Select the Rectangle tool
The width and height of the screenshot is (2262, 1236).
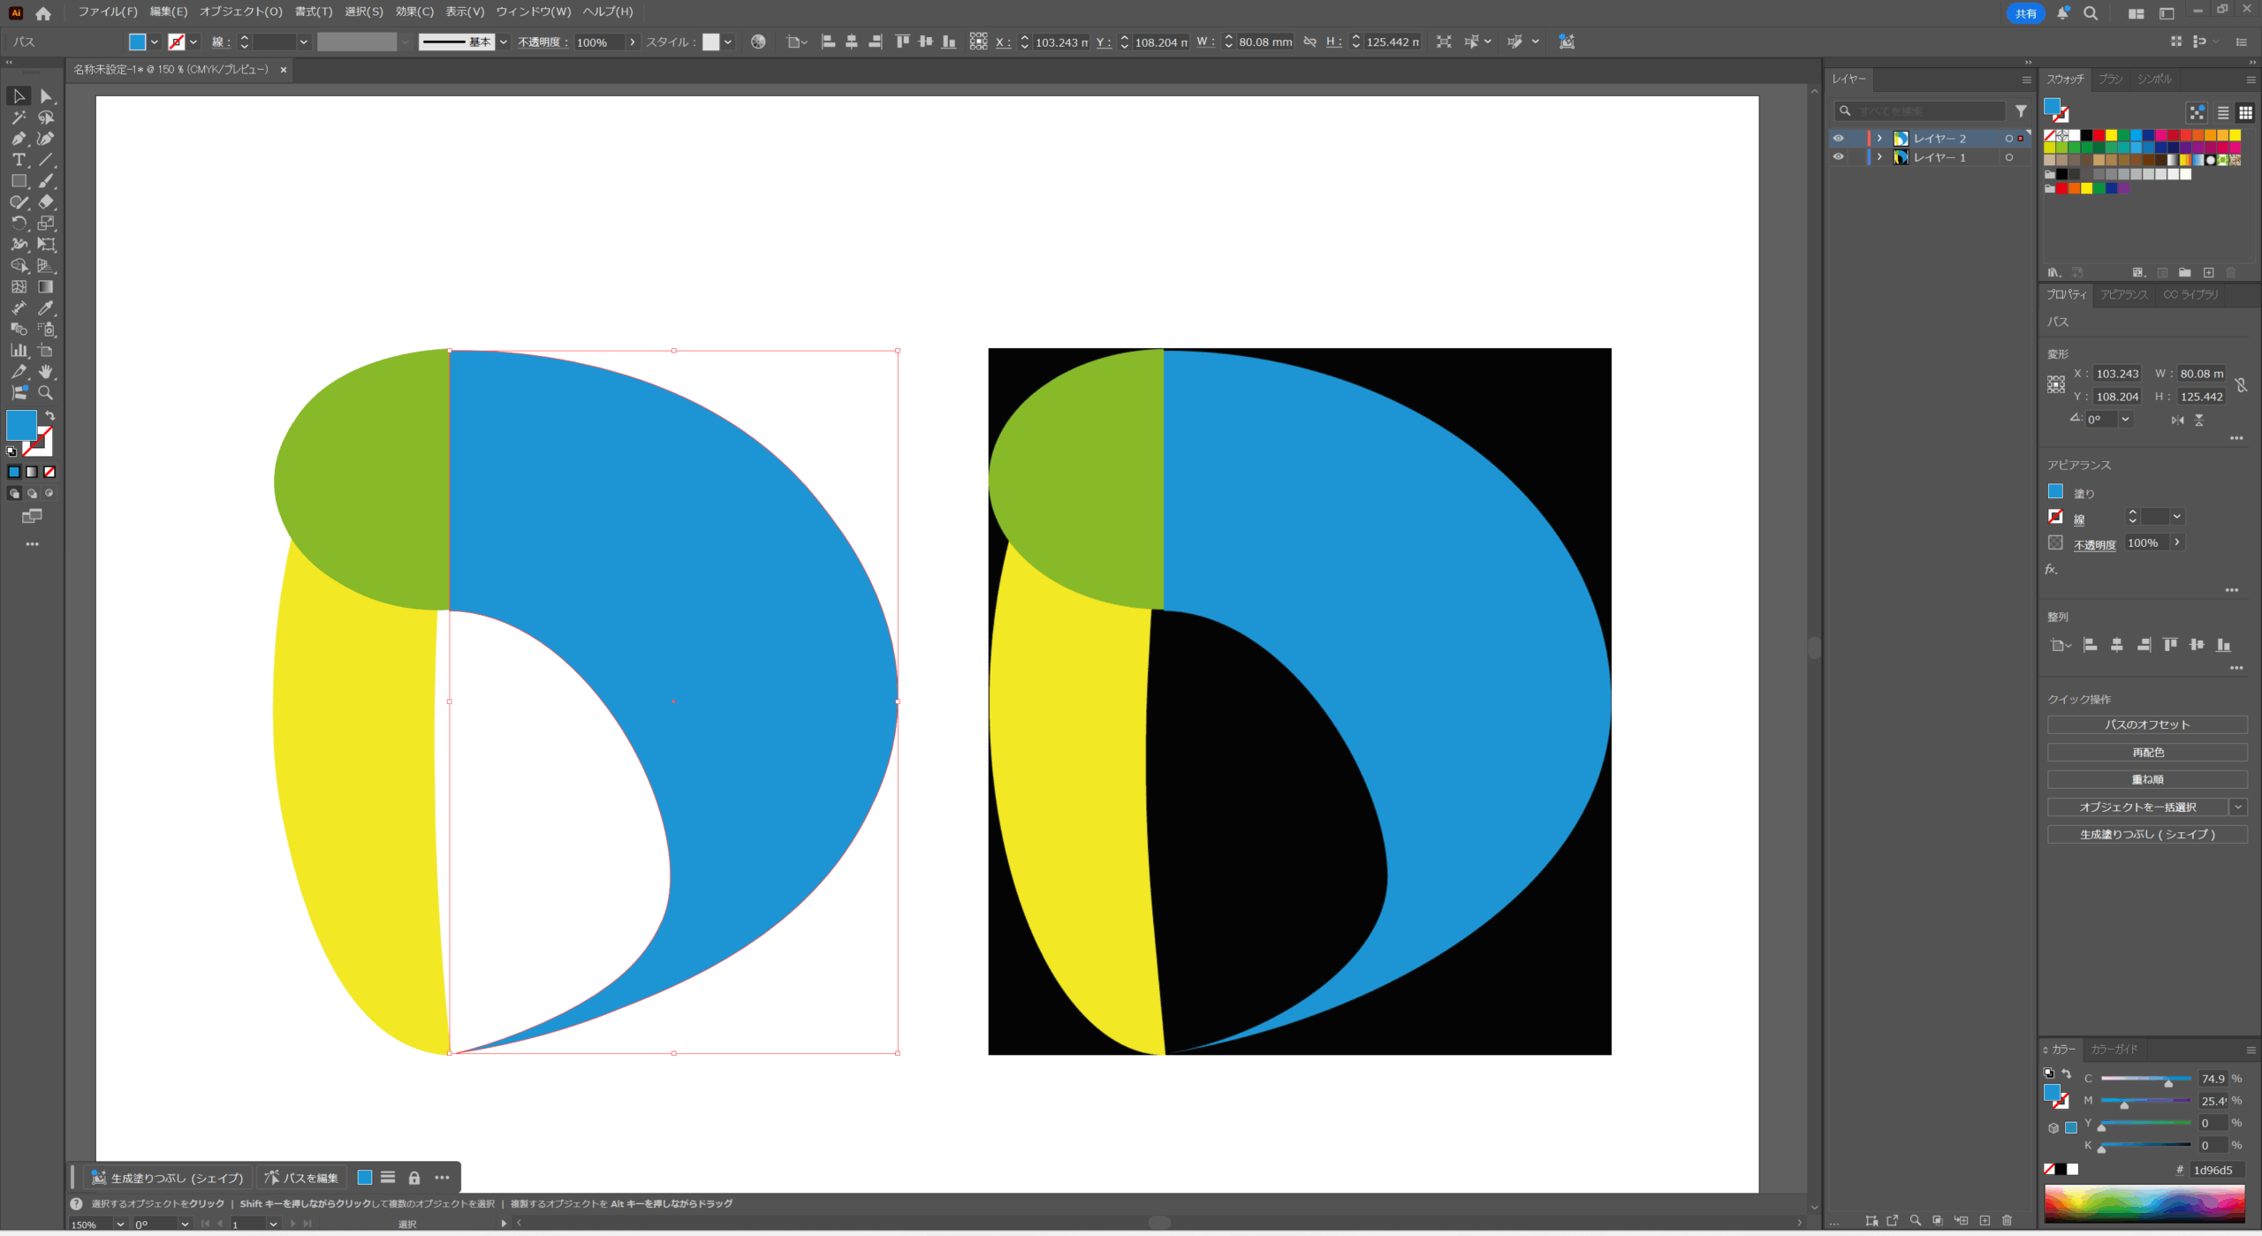point(19,181)
